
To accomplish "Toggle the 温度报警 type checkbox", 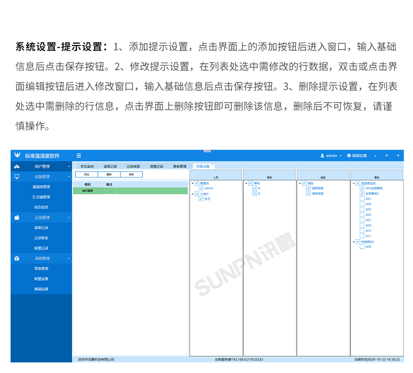I will pyautogui.click(x=308, y=188).
